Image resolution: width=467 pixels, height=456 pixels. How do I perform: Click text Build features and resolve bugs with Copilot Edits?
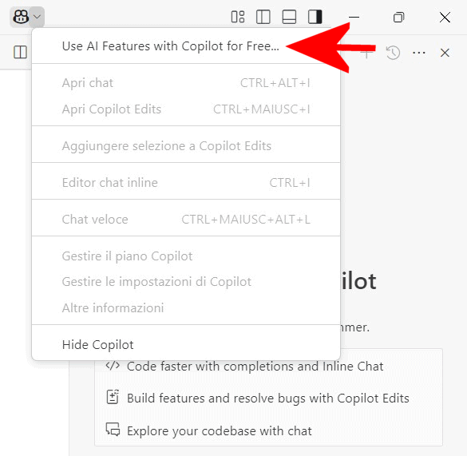(268, 399)
